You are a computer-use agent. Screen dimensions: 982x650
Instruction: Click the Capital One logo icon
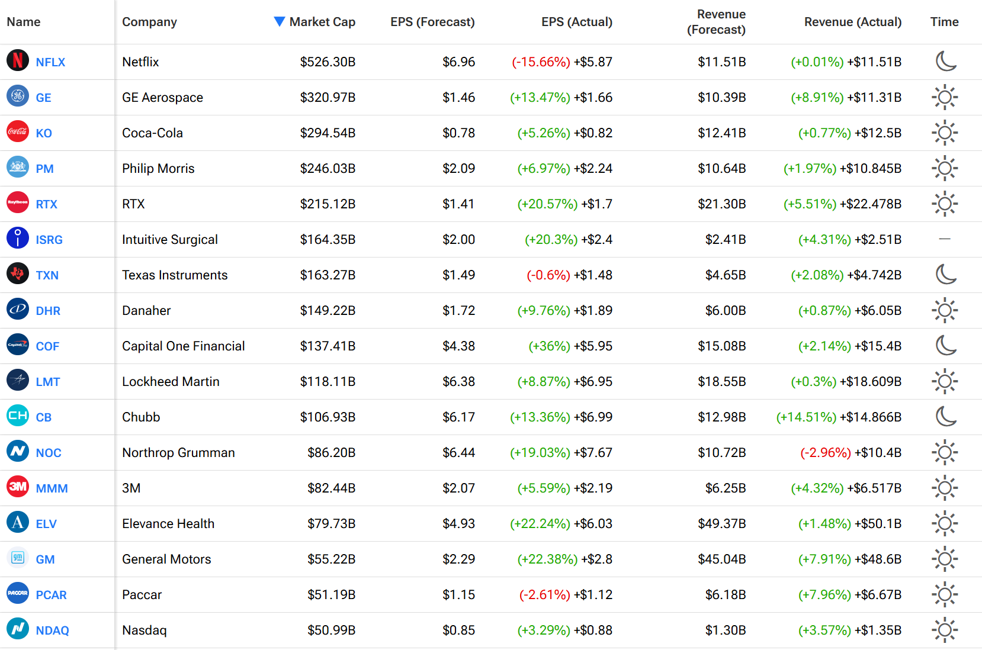[x=18, y=345]
